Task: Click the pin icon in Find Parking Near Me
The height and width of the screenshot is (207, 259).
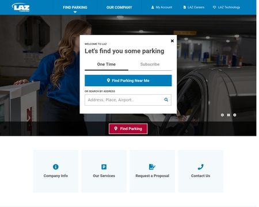Action: coord(108,80)
